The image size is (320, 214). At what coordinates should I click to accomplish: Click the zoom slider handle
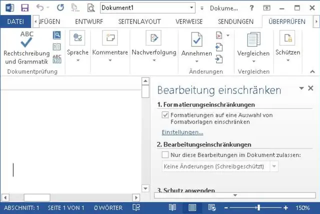tap(259, 207)
